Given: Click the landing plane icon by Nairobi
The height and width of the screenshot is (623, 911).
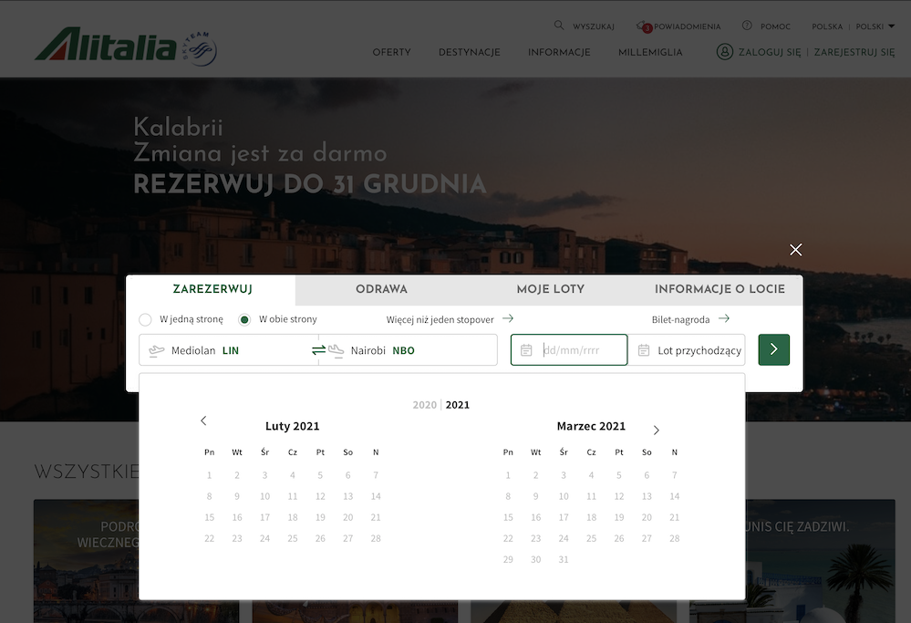Looking at the screenshot, I should 336,350.
